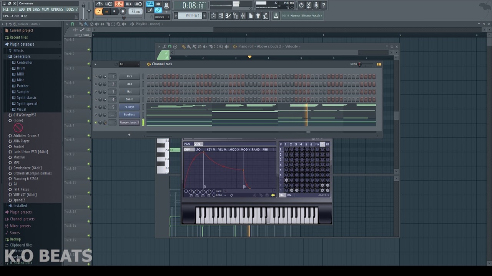Mute the Snare channel via green LED

click(x=96, y=99)
